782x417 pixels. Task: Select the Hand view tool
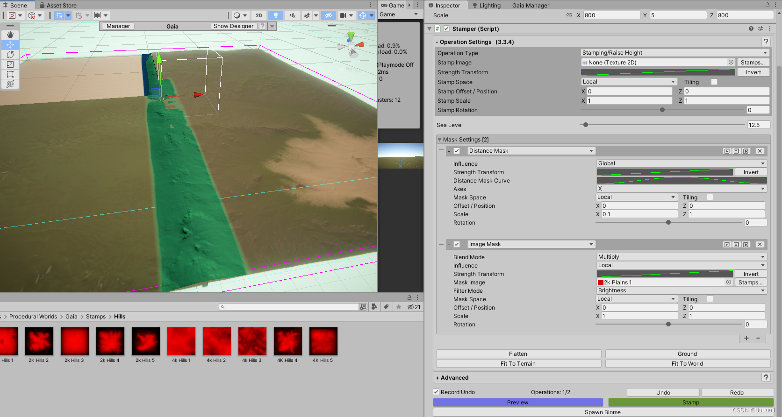(10, 35)
